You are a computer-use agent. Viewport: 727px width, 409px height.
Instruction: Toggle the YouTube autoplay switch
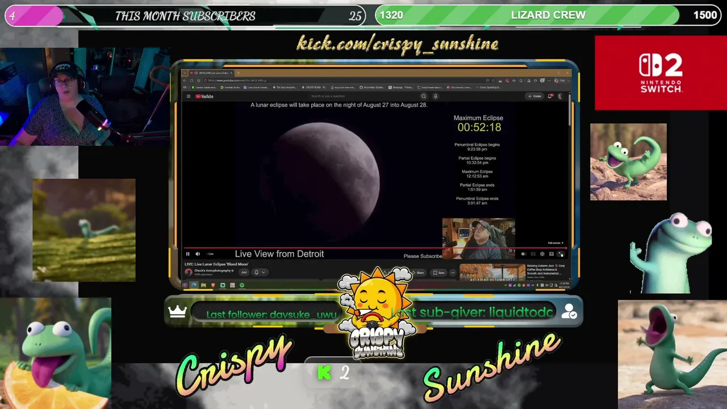point(524,254)
